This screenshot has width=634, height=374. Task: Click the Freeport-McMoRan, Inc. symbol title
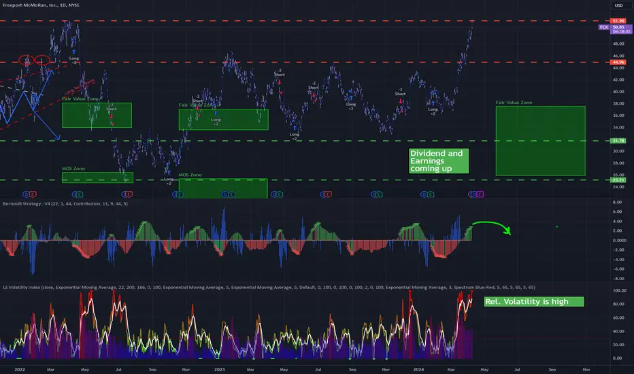coord(41,5)
